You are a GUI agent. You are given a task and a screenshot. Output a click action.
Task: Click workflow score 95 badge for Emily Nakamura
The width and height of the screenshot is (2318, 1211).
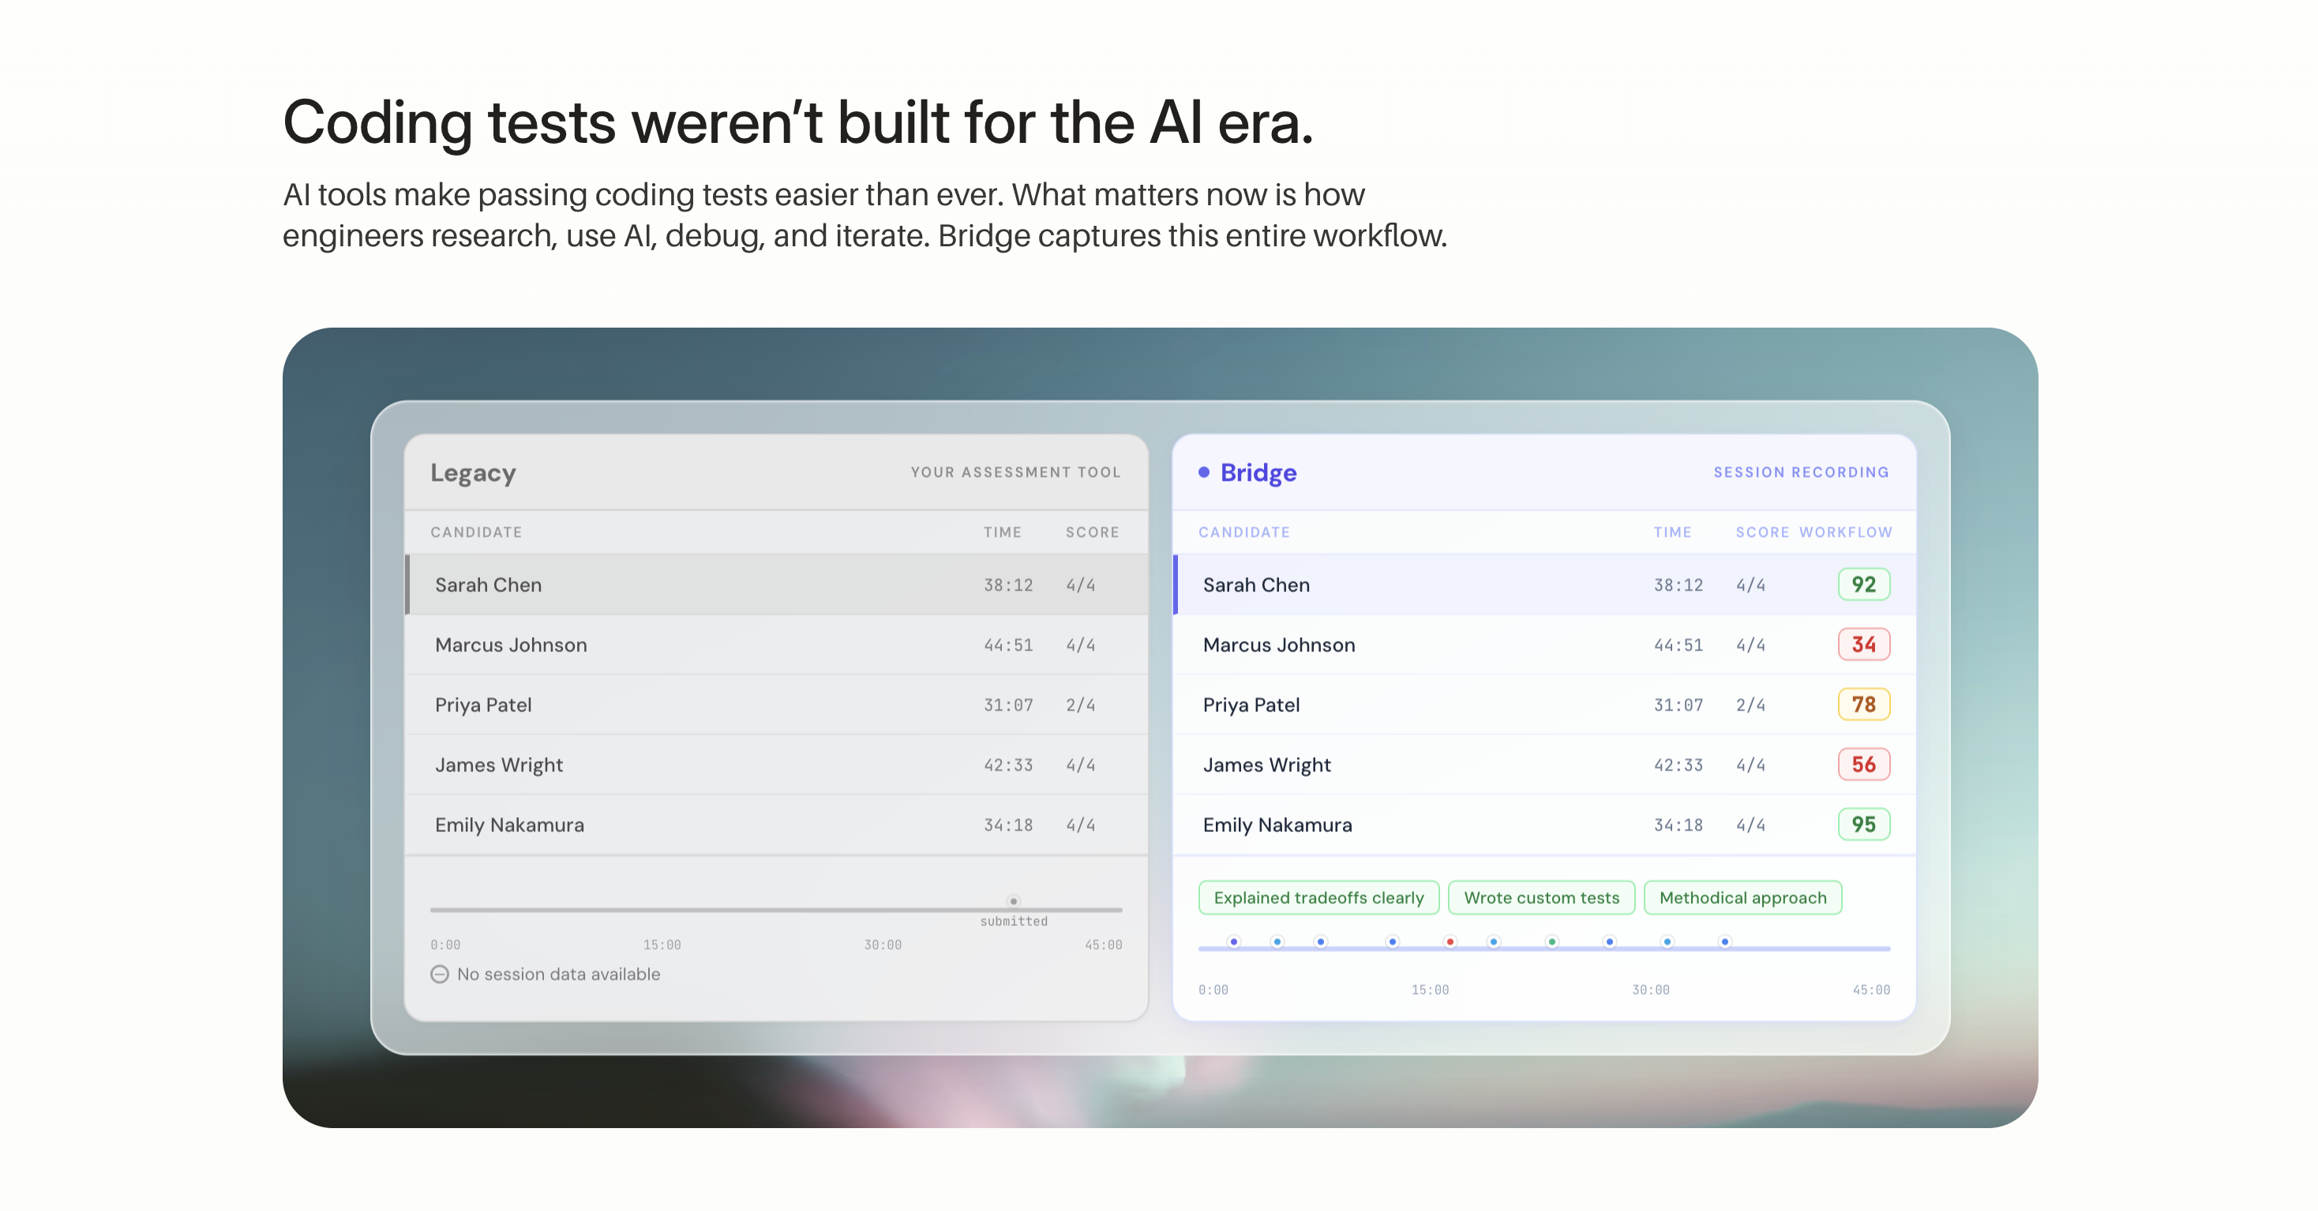[1863, 825]
